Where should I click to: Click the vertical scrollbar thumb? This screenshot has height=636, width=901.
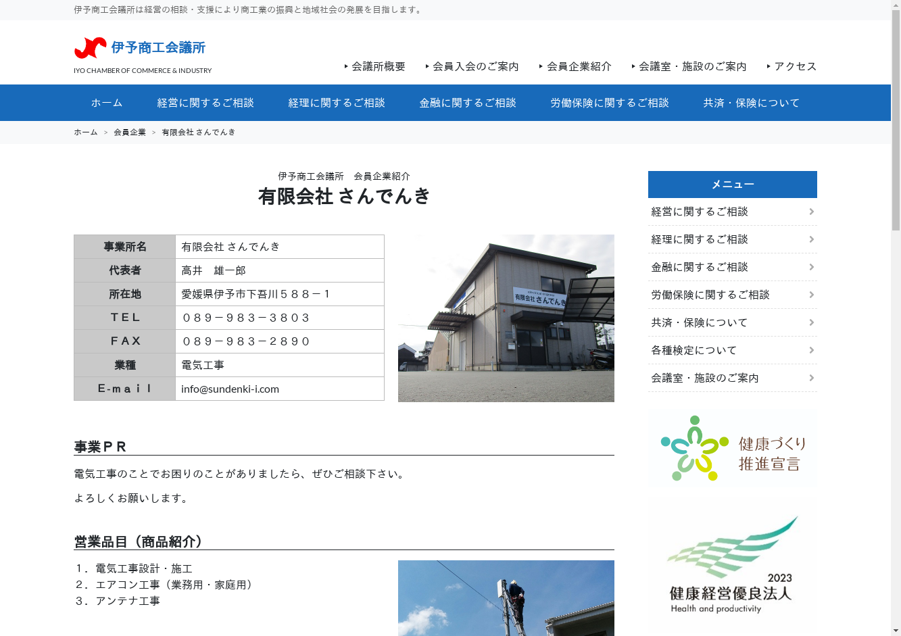click(896, 120)
